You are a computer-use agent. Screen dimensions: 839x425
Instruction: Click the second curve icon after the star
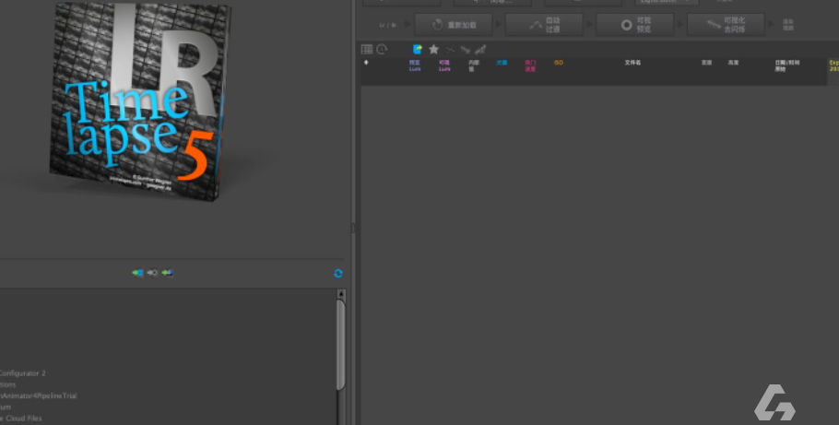[x=465, y=50]
